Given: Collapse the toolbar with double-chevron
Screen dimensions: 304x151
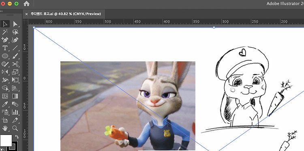Looking at the screenshot, I should coord(1,11).
